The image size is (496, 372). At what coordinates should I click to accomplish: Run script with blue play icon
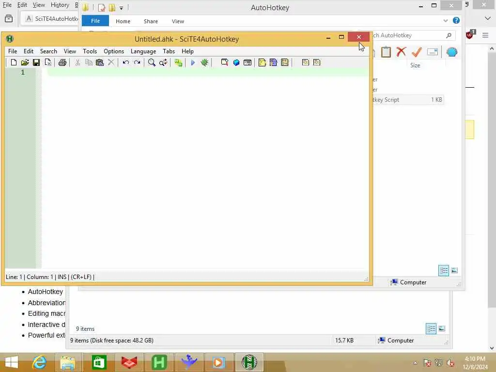pyautogui.click(x=193, y=62)
